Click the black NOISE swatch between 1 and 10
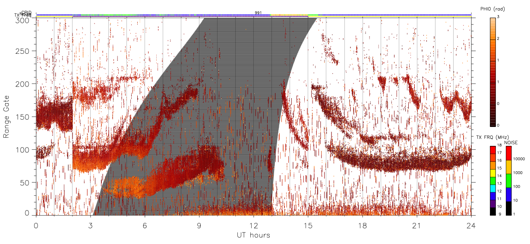 [508, 208]
